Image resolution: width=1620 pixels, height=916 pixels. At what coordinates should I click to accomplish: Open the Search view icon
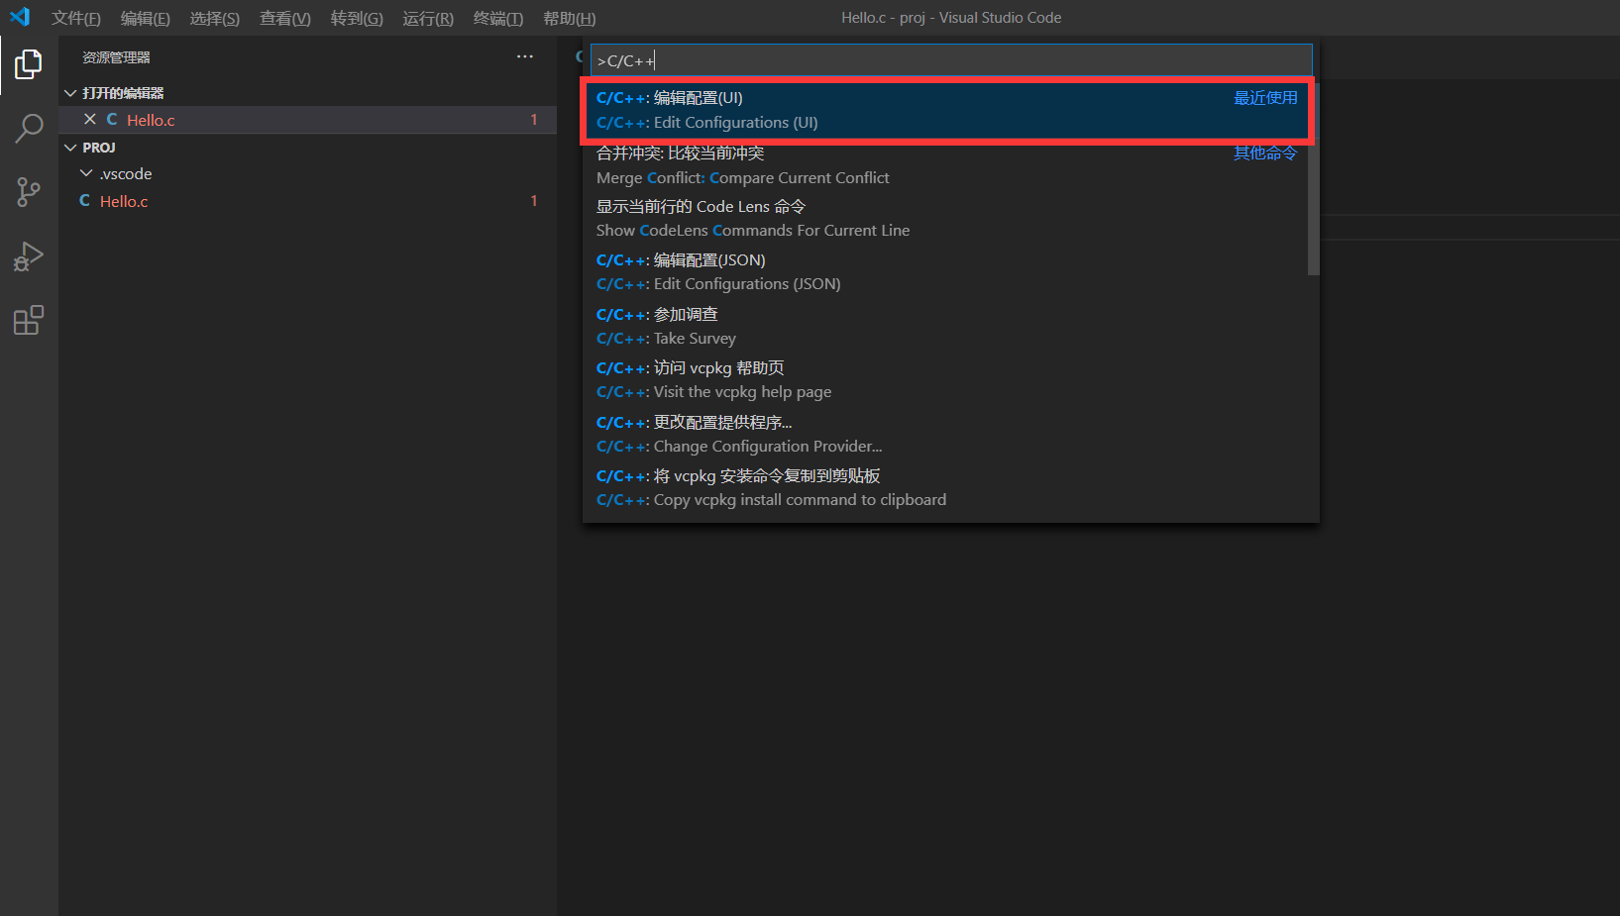point(29,128)
